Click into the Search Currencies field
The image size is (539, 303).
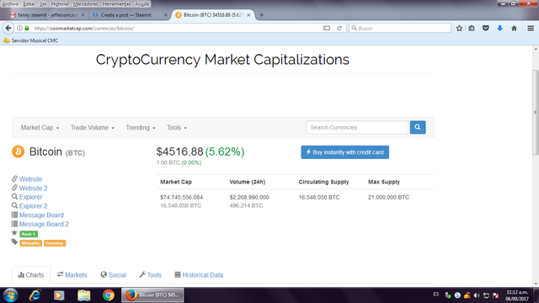click(357, 127)
